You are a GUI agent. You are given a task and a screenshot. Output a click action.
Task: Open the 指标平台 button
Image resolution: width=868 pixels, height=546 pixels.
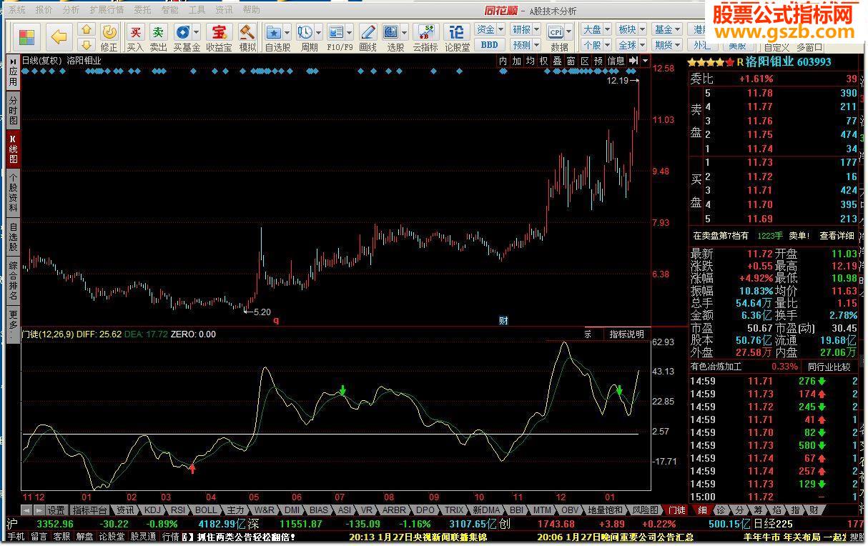(x=90, y=510)
